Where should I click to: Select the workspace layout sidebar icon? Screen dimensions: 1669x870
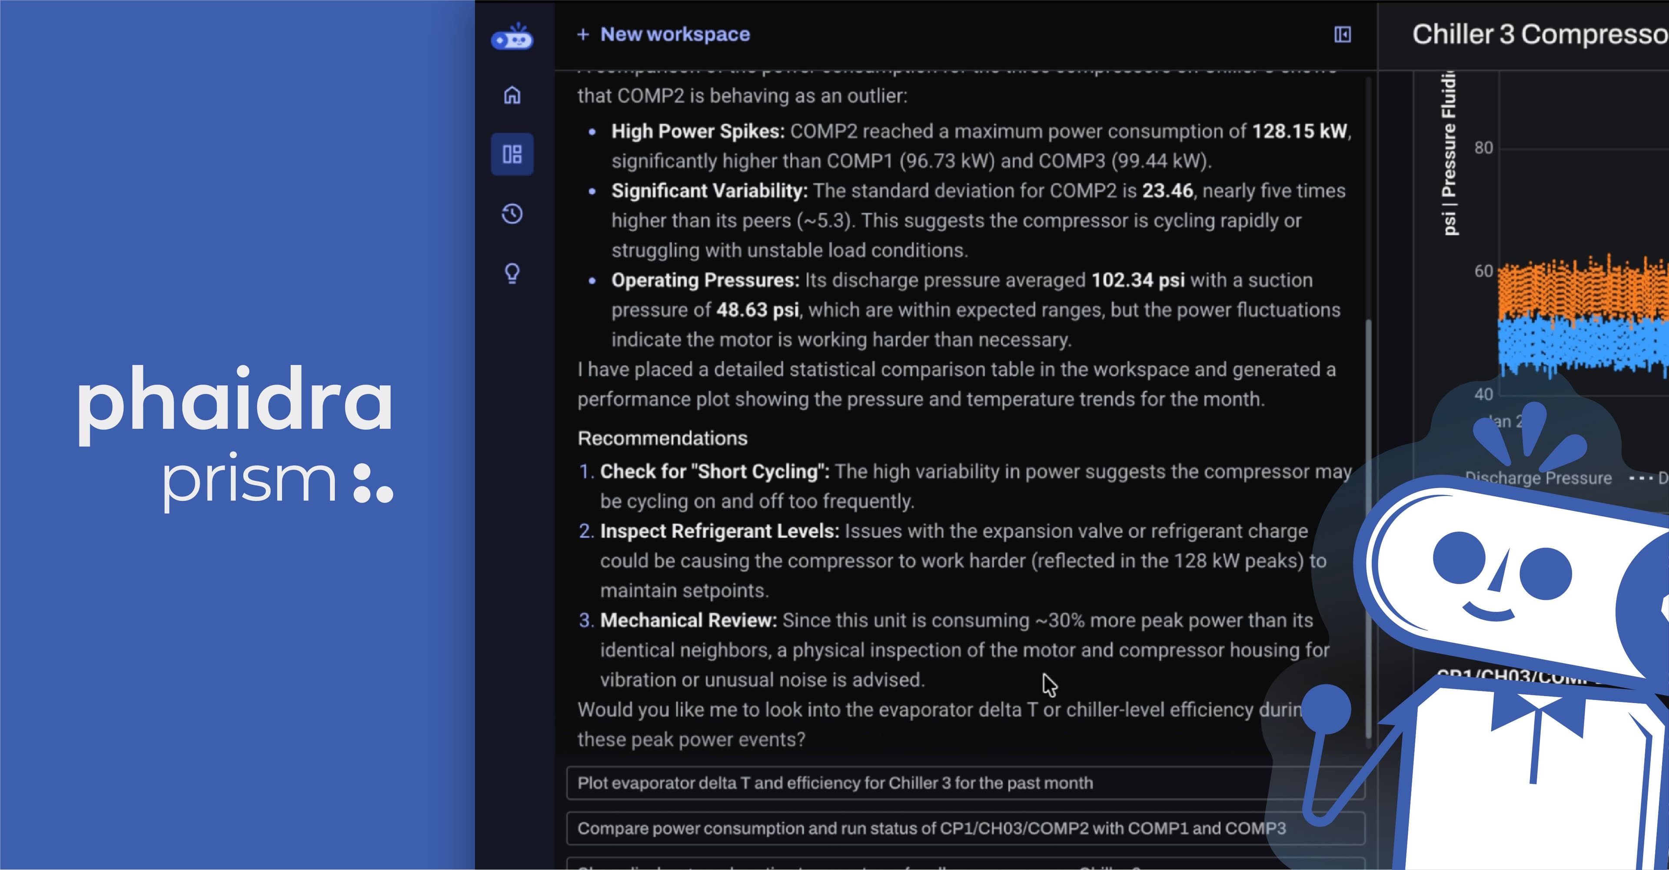point(512,154)
